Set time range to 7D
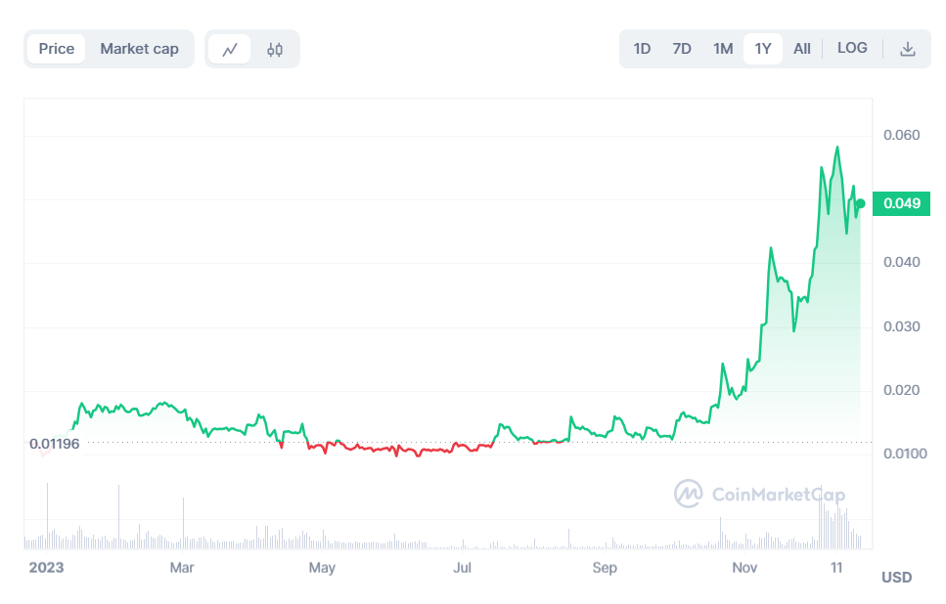This screenshot has height=604, width=946. [682, 49]
